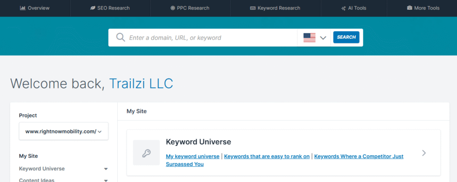Click the Overview bar chart icon
This screenshot has height=182, width=457.
point(23,8)
